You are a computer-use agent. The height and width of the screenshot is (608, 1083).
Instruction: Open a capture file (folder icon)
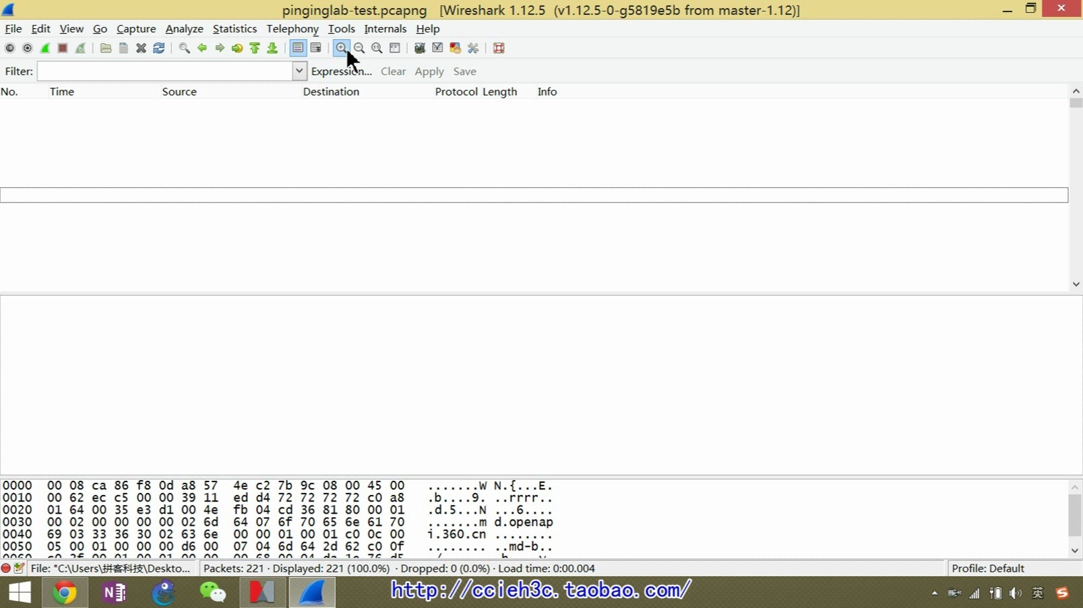tap(106, 48)
